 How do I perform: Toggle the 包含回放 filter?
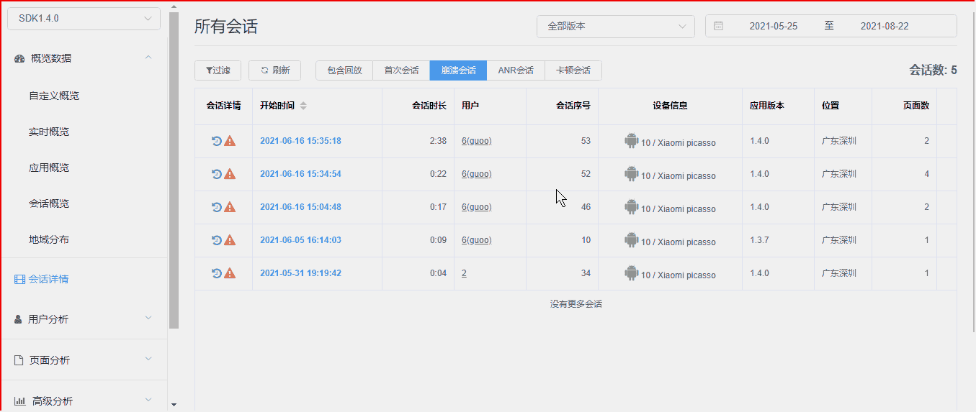coord(344,70)
